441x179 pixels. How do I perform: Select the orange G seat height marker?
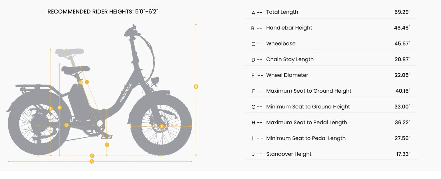click(60, 108)
